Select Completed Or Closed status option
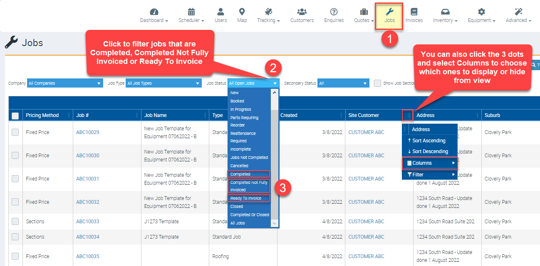540x266 pixels. (249, 215)
